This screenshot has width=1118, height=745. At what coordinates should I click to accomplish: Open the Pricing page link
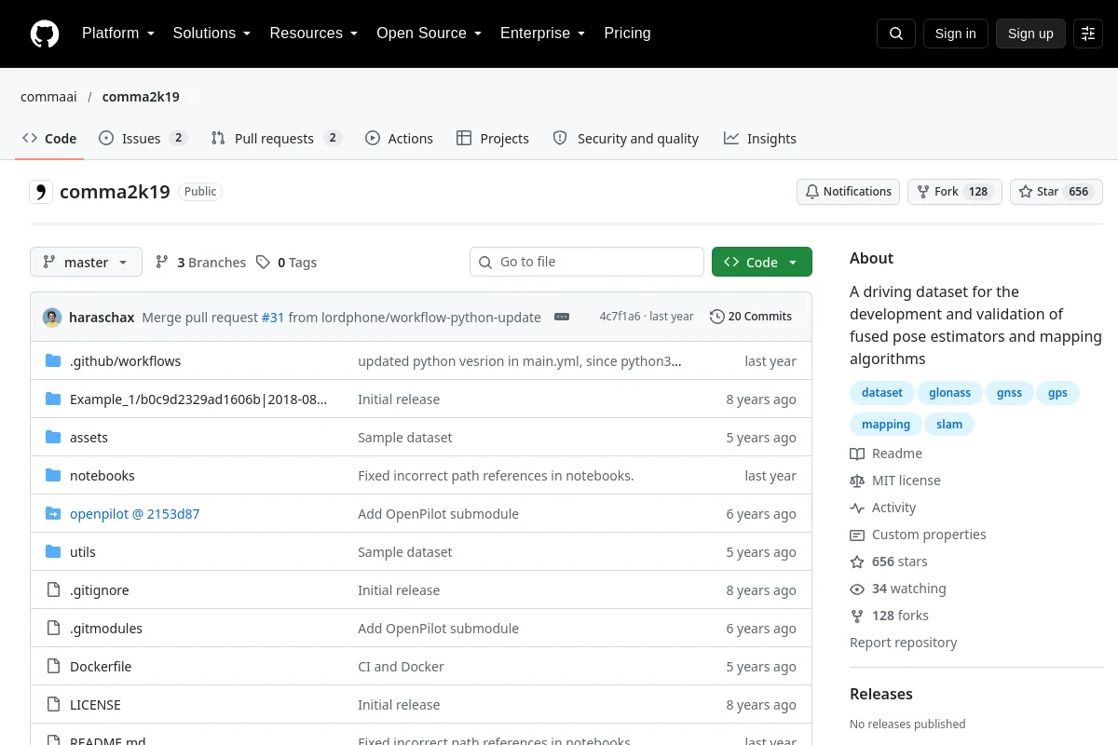(627, 34)
